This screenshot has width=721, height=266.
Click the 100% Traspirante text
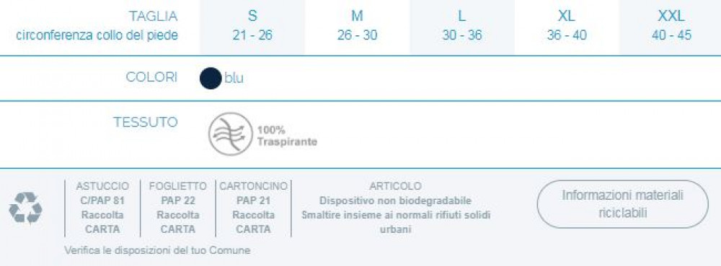coord(288,136)
